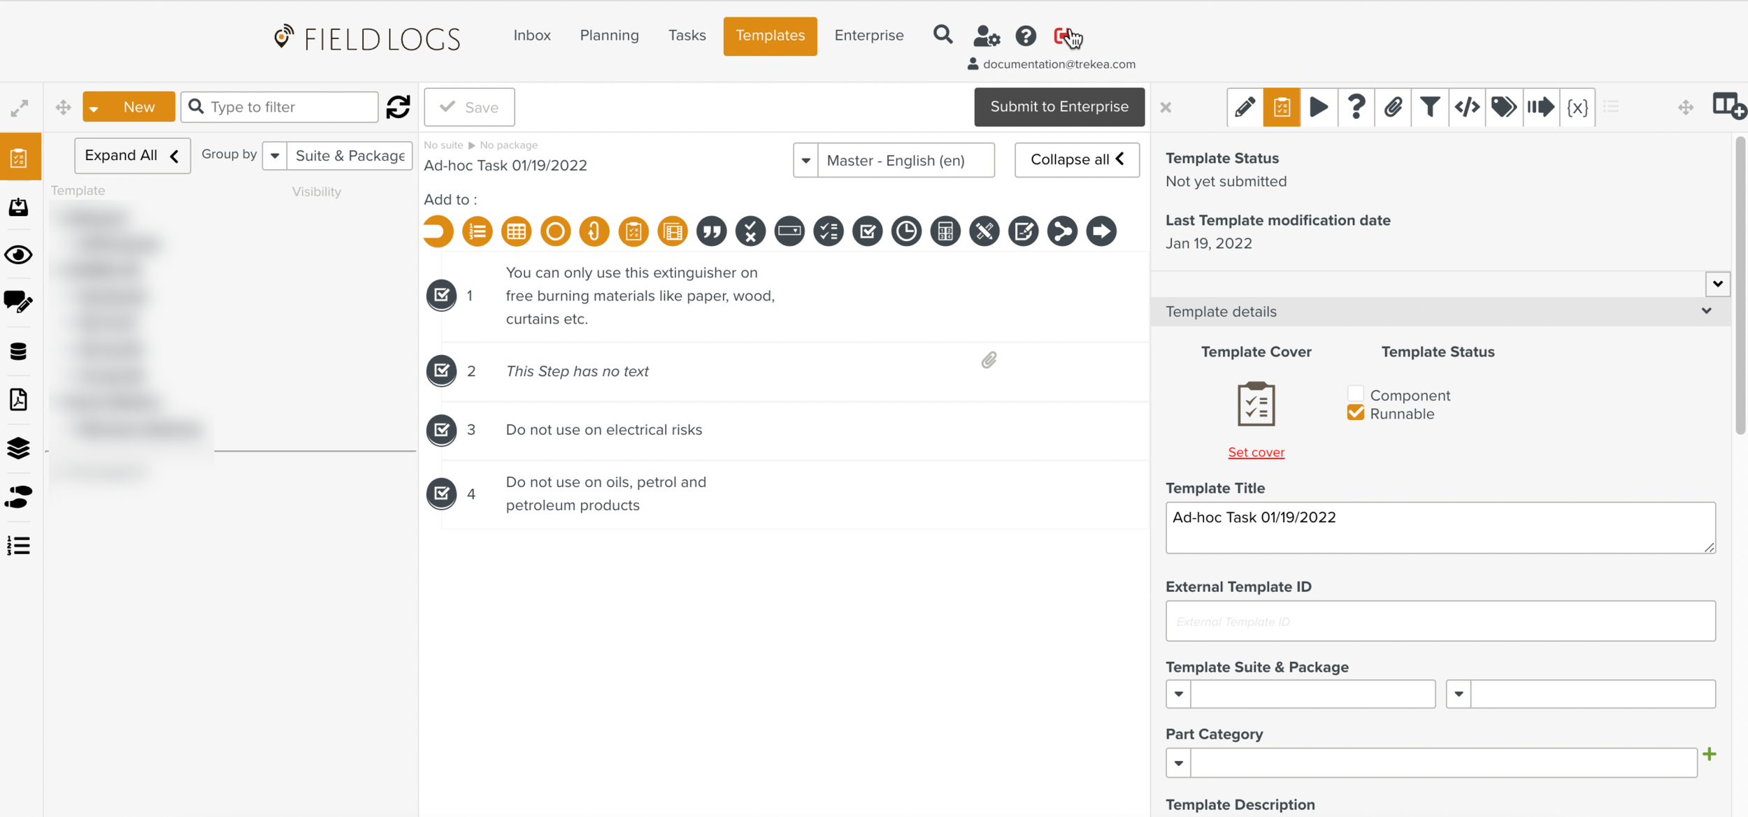Uncheck the Runnable checkbox
This screenshot has width=1748, height=817.
click(x=1355, y=413)
